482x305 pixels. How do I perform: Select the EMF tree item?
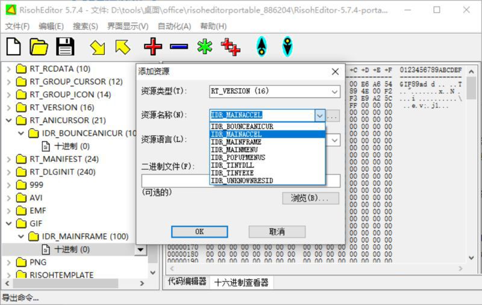37,211
